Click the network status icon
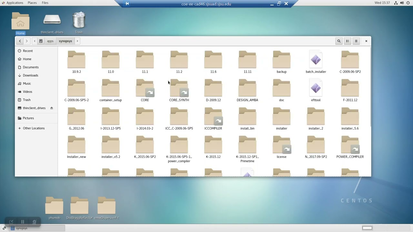Viewport: 413px width, 232px height. (396, 3)
